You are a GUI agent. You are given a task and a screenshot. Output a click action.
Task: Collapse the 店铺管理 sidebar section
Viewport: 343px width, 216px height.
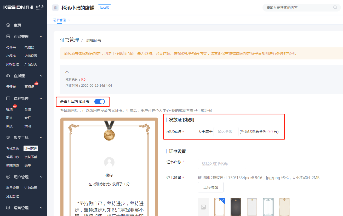pyautogui.click(x=41, y=36)
